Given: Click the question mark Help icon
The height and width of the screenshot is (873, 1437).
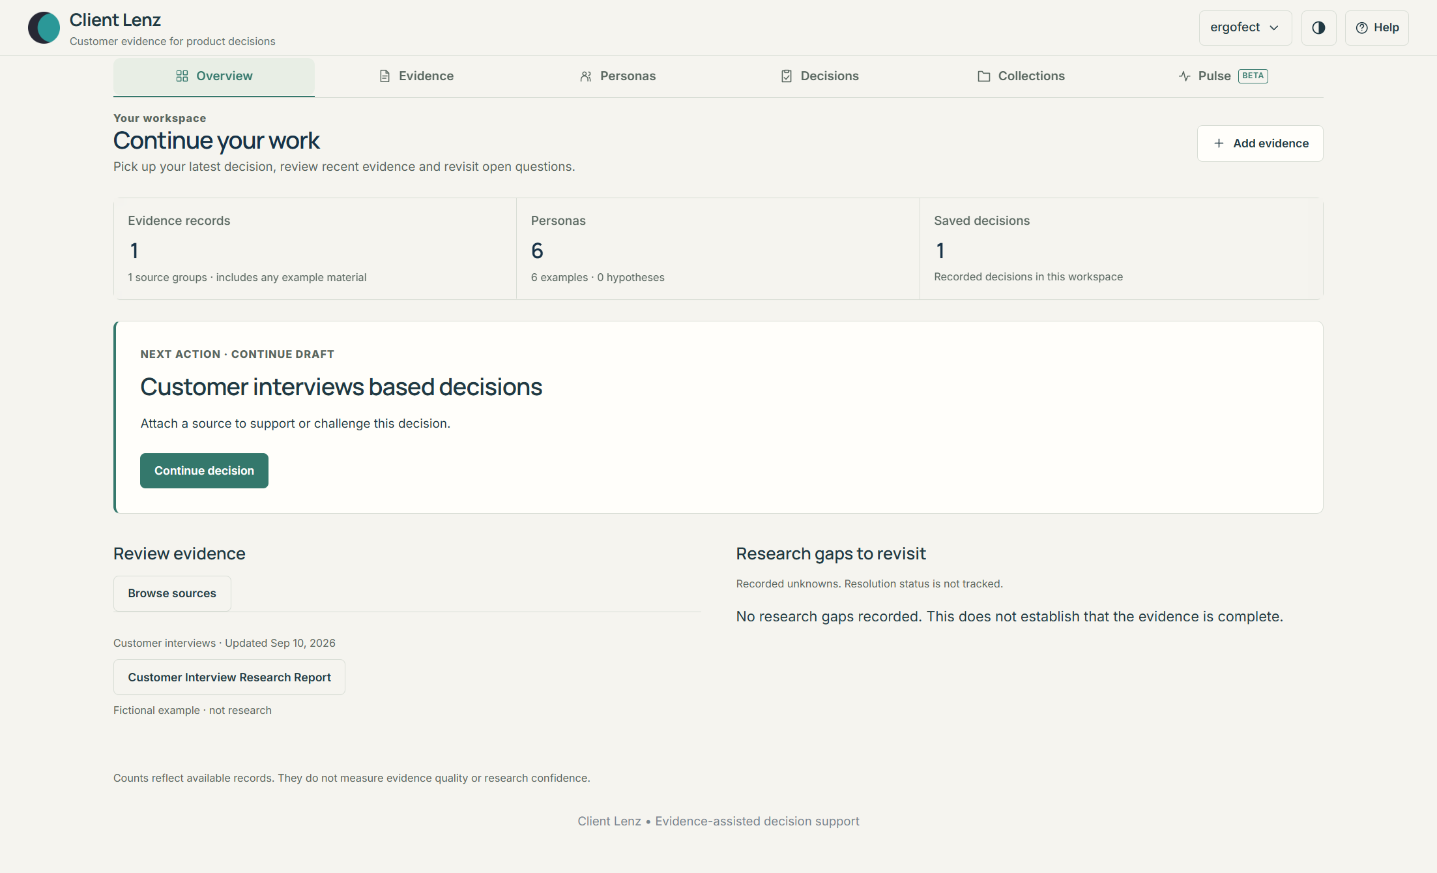Looking at the screenshot, I should pyautogui.click(x=1361, y=27).
